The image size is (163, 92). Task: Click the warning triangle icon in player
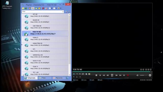(77, 77)
